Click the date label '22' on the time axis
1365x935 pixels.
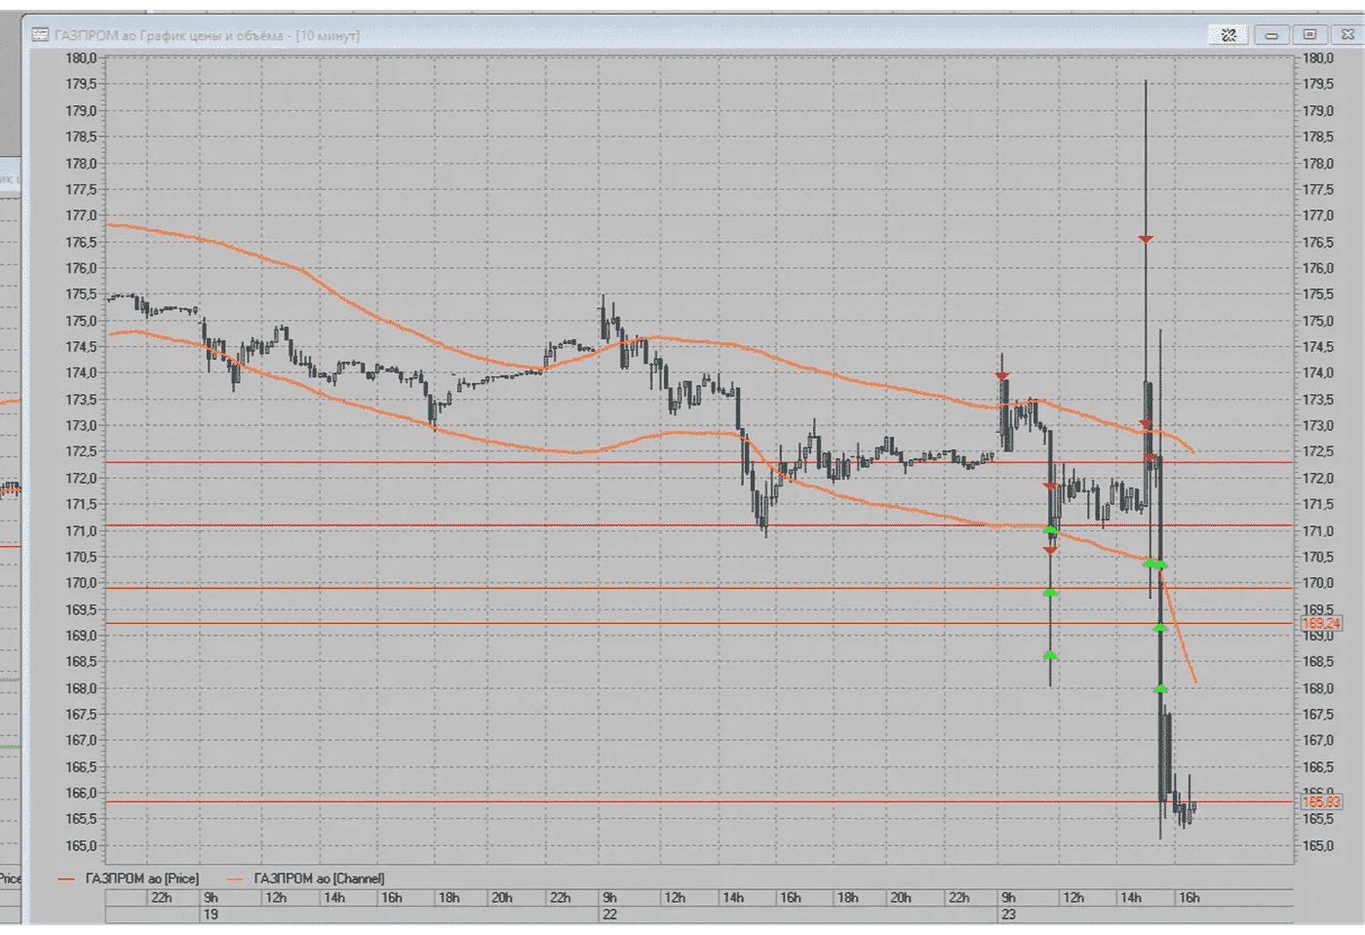609,915
